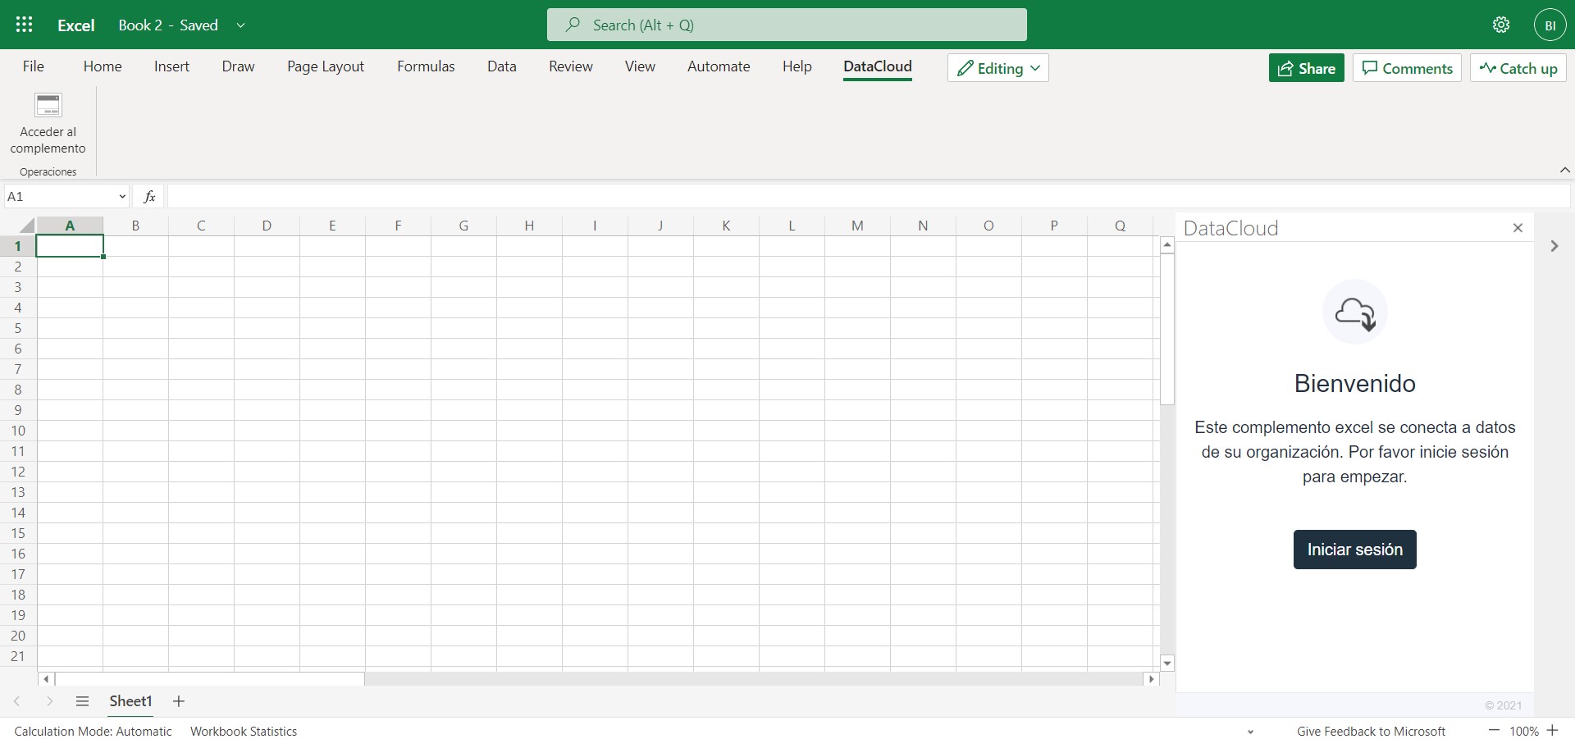
Task: Open the settings gear icon
Action: (x=1501, y=25)
